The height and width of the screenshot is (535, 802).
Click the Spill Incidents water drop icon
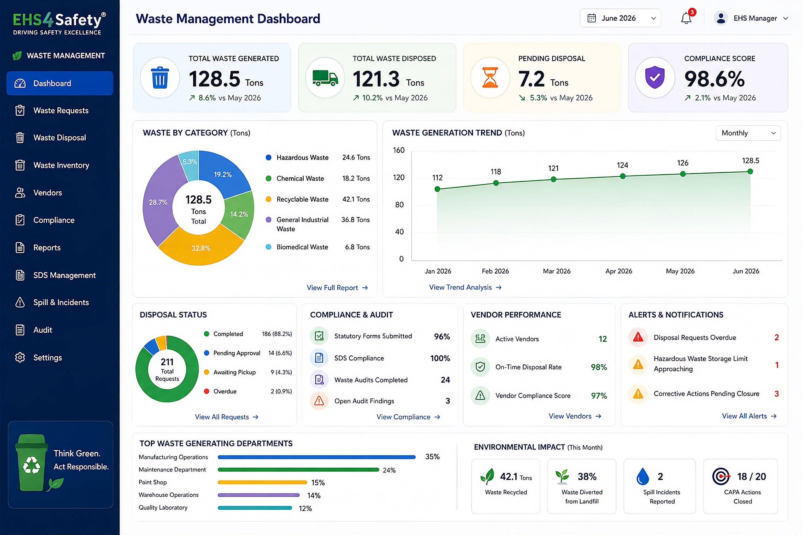643,476
